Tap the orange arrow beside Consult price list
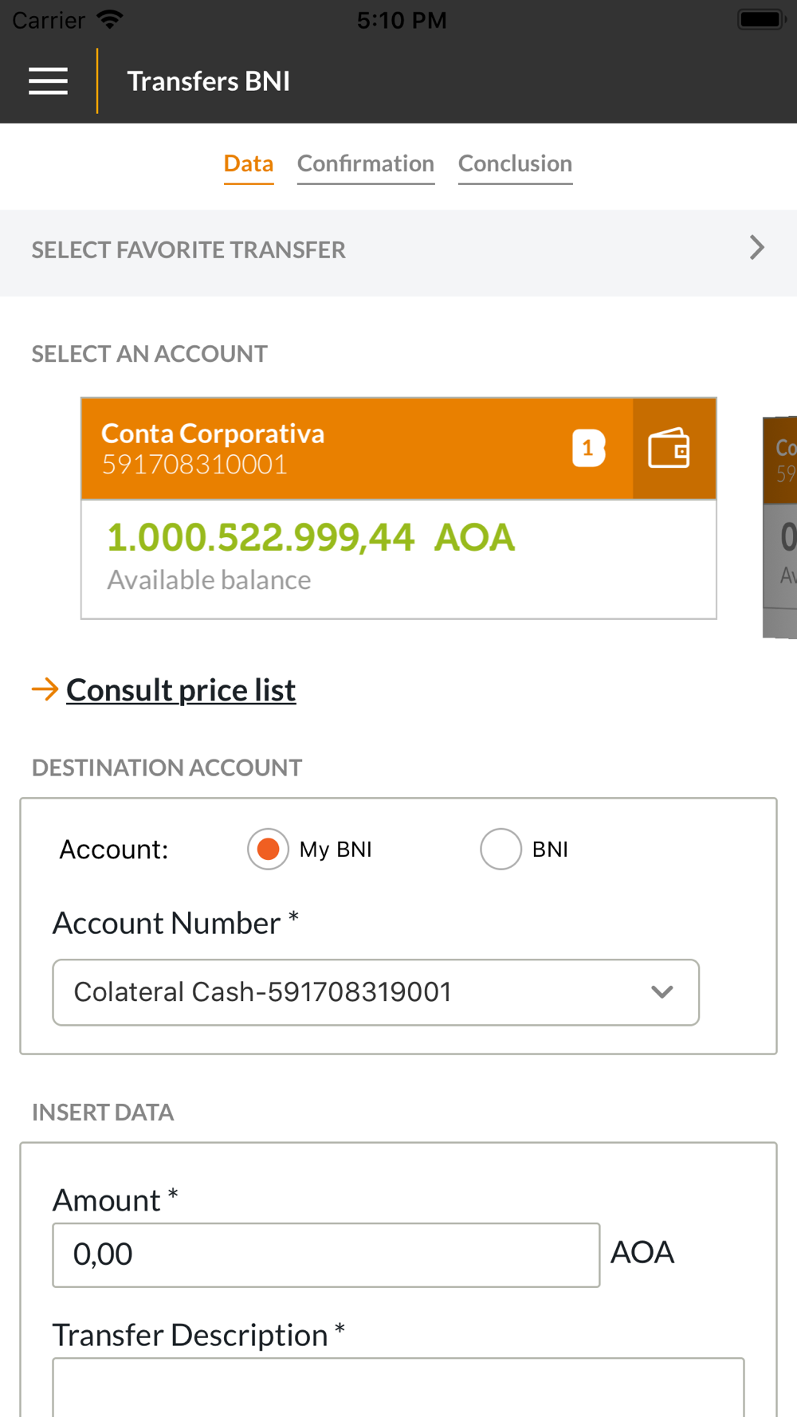The width and height of the screenshot is (797, 1417). pyautogui.click(x=45, y=689)
